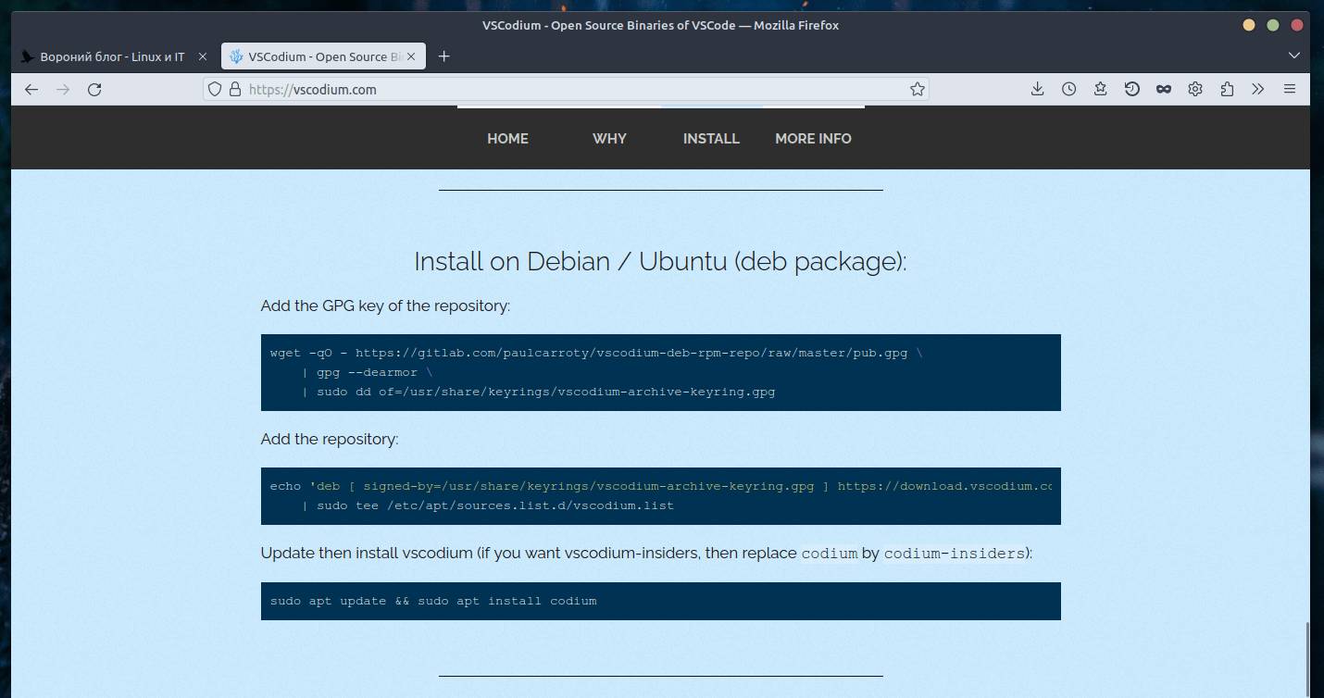Click the clock-shaped History icon
This screenshot has width=1324, height=698.
pyautogui.click(x=1068, y=90)
